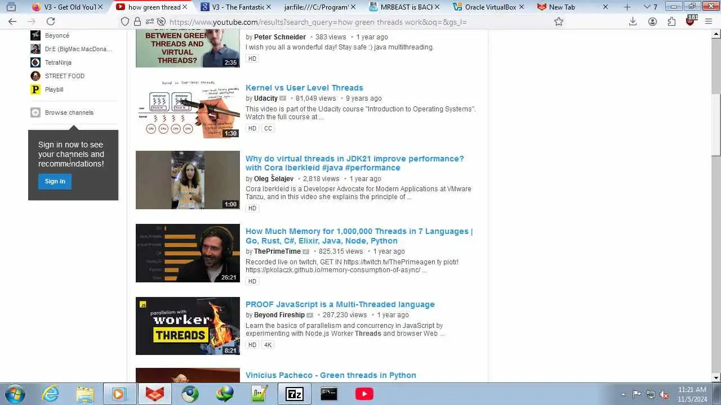Open 7-Zip from the taskbar

coord(295,394)
